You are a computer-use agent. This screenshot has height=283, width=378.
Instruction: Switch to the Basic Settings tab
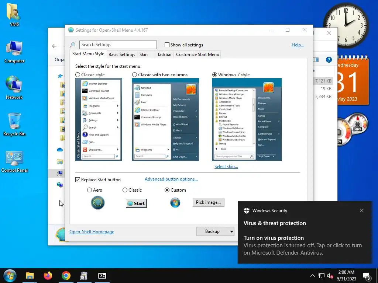coord(122,55)
